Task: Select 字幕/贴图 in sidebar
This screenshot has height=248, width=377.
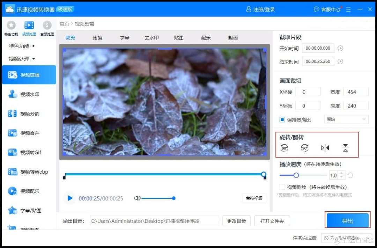Action: tap(29, 211)
